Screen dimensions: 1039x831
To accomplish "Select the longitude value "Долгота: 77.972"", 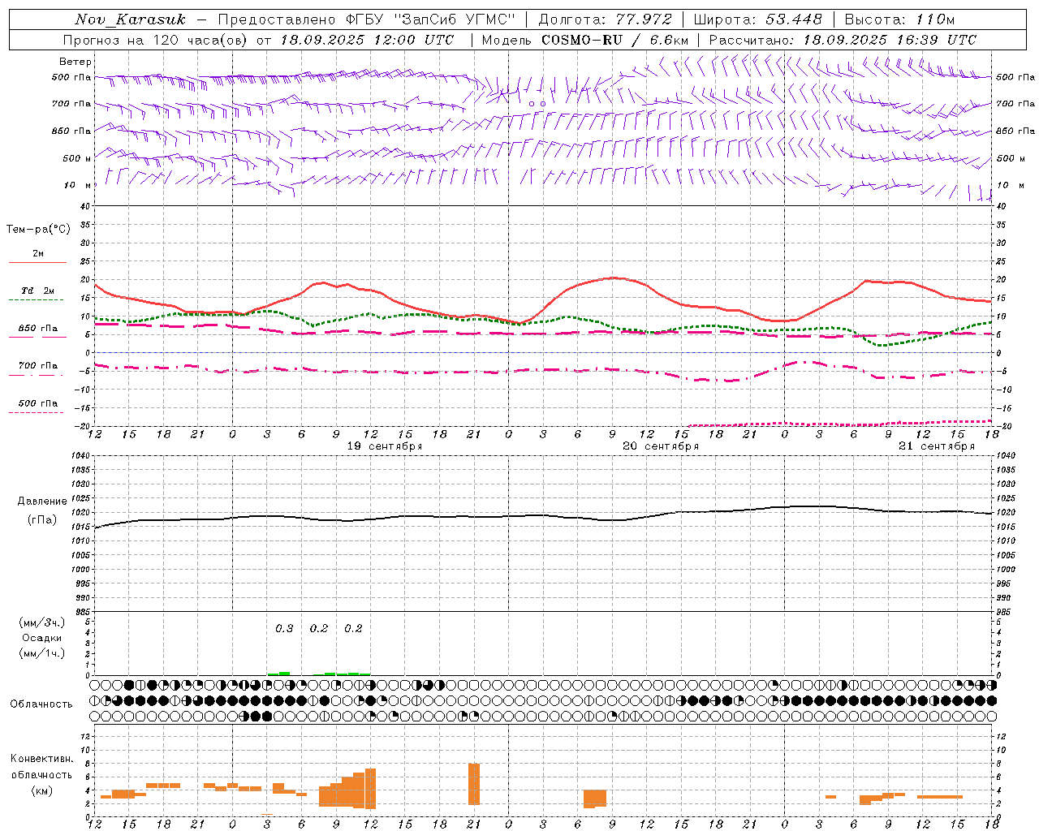I will [x=606, y=19].
